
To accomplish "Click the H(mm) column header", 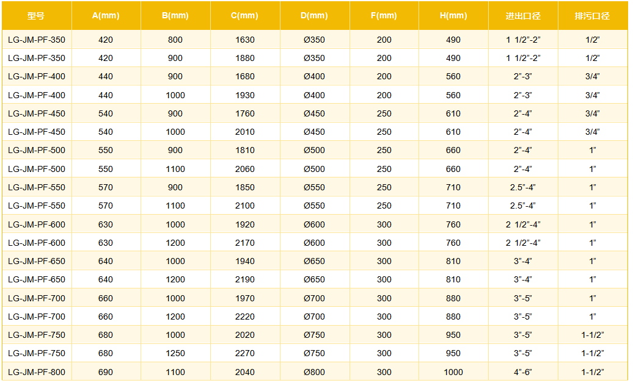I will [x=453, y=16].
